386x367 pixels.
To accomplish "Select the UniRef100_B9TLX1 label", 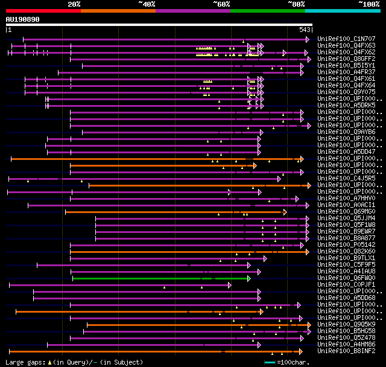I will [346, 258].
